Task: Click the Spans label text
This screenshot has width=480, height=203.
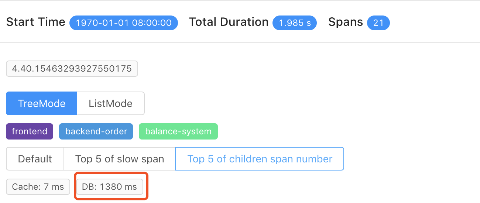Action: [345, 22]
